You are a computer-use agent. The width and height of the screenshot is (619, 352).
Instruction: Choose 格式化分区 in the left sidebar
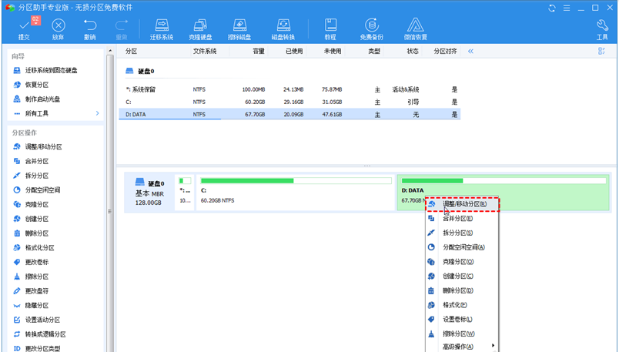pyautogui.click(x=40, y=247)
